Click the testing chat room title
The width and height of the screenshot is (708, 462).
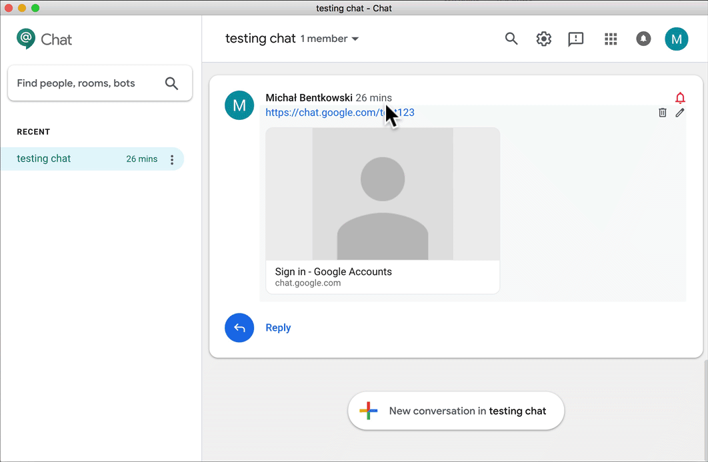click(x=261, y=39)
